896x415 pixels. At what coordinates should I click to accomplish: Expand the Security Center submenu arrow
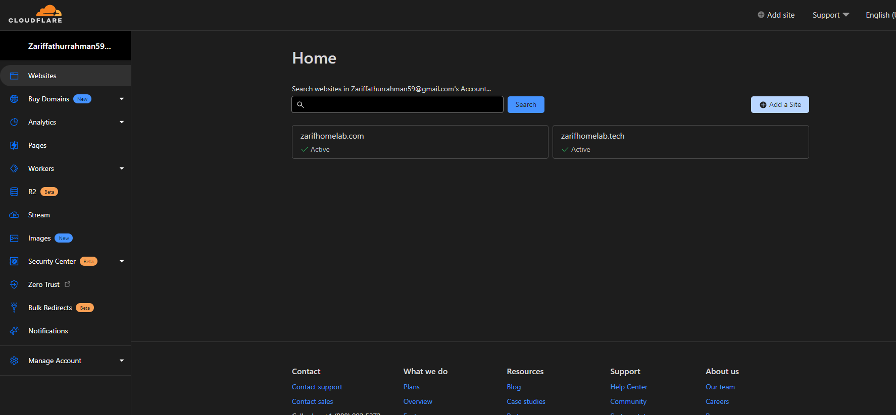pos(122,261)
